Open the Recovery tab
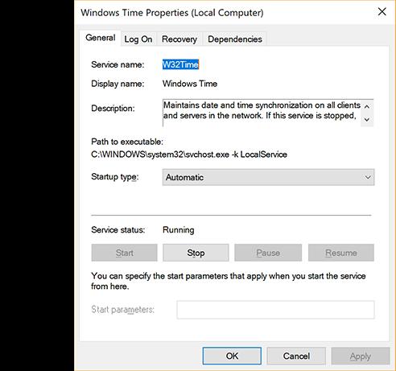The height and width of the screenshot is (371, 396). point(179,39)
